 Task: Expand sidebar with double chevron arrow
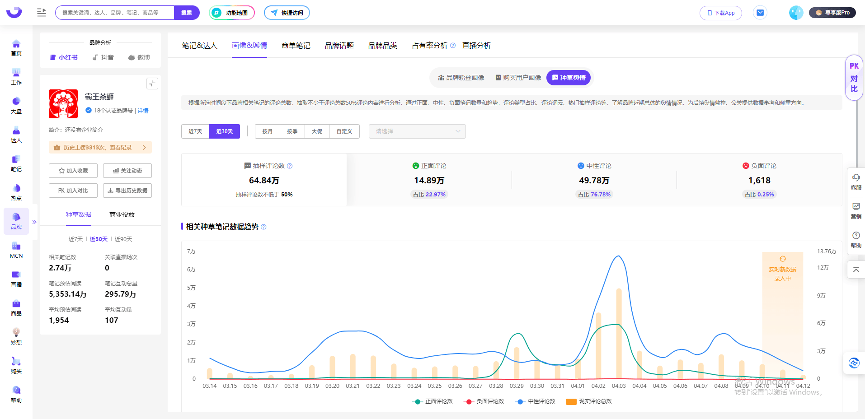(x=34, y=222)
